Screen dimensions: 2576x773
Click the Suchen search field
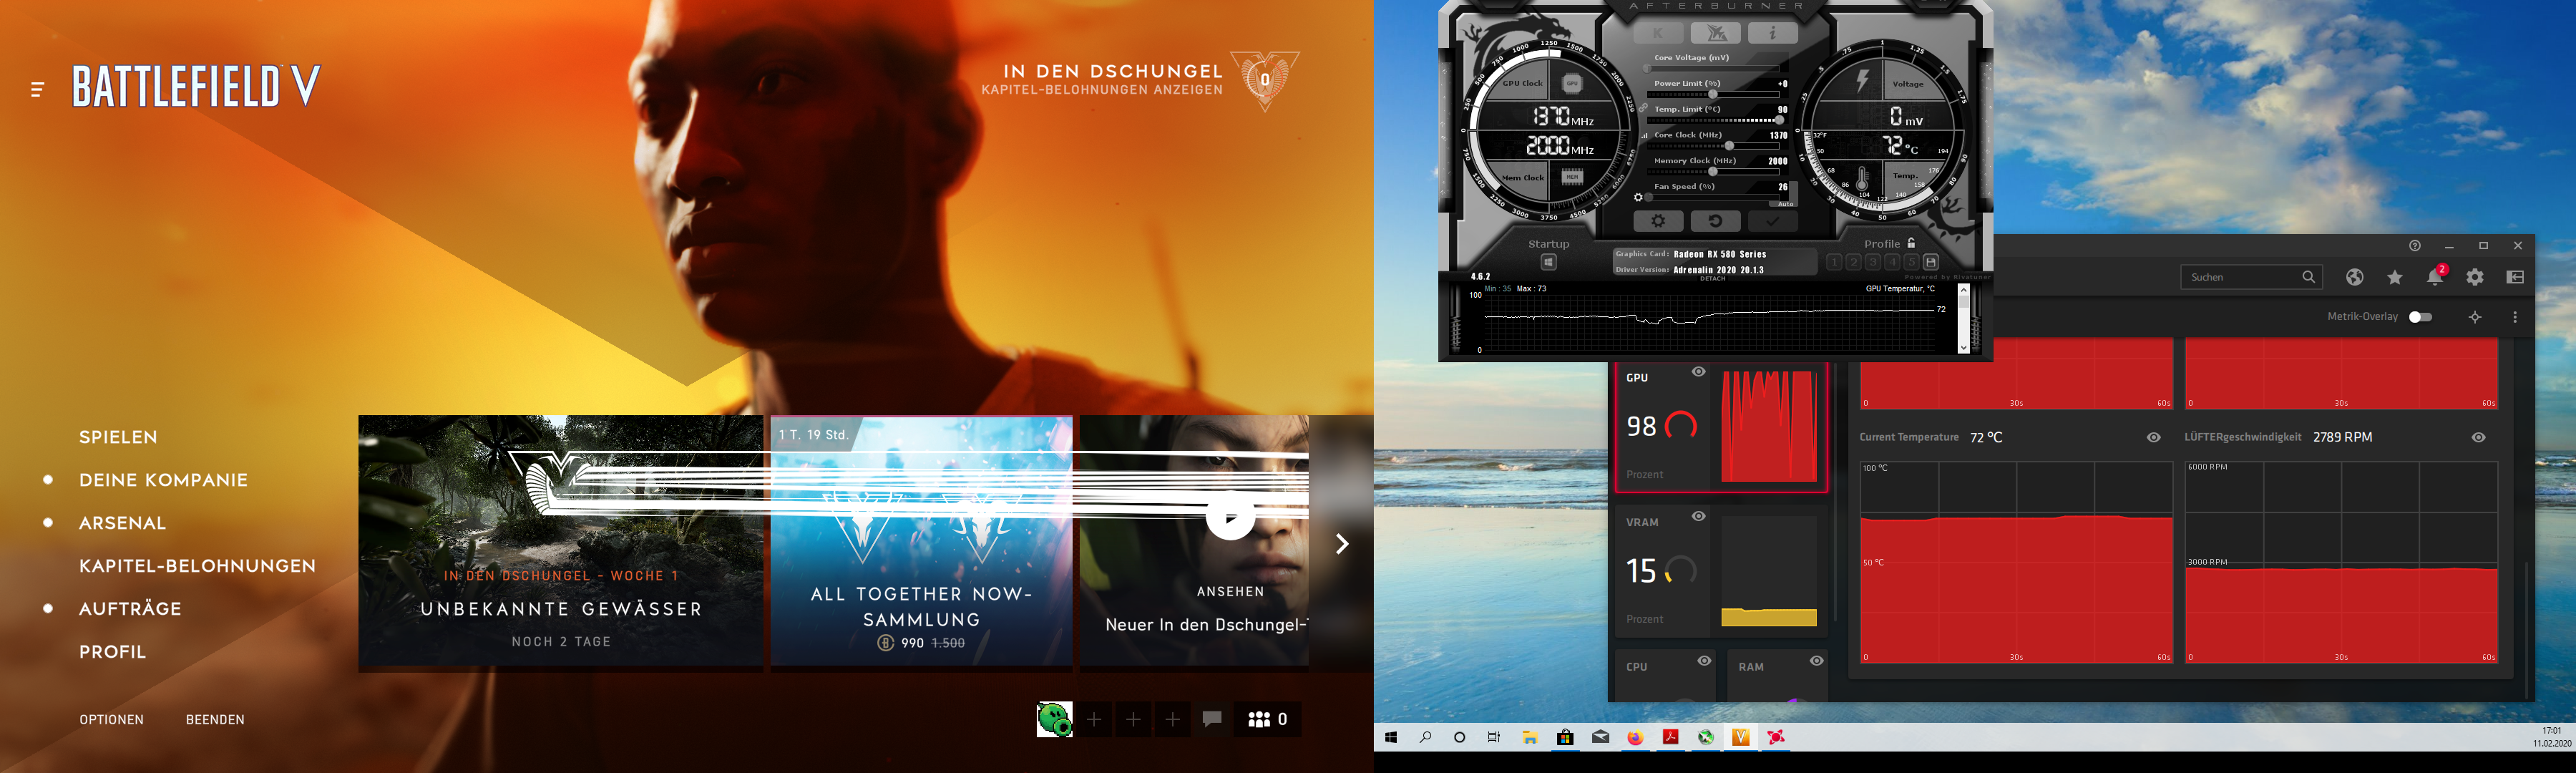tap(2240, 277)
